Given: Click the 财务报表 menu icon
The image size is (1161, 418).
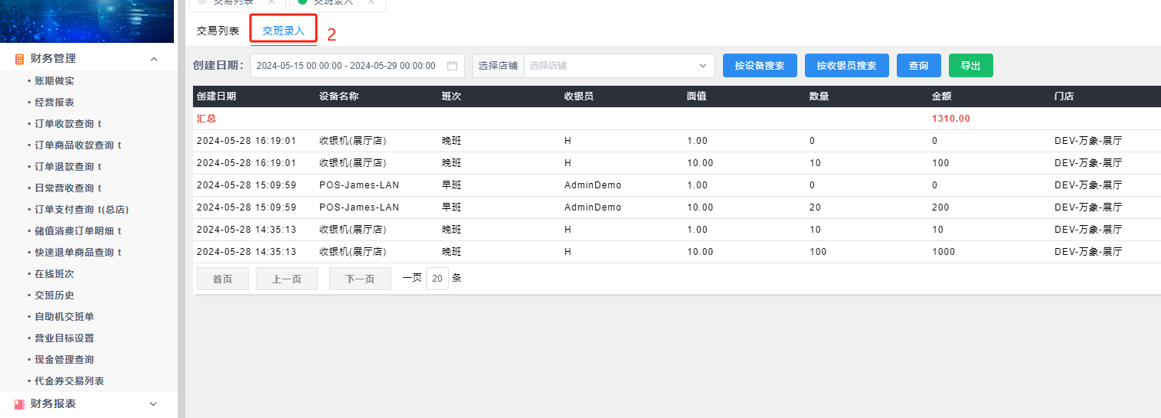Looking at the screenshot, I should point(20,404).
